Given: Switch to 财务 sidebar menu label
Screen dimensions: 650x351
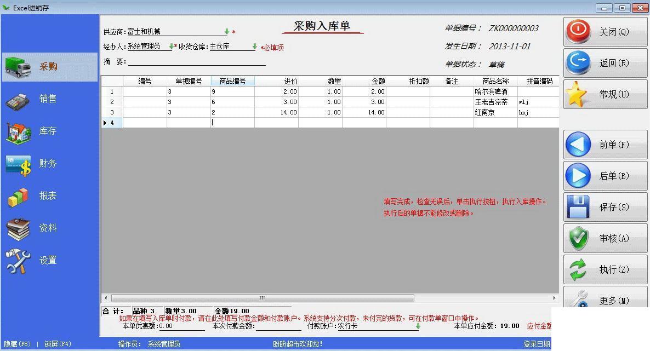Looking at the screenshot, I should pyautogui.click(x=48, y=163).
